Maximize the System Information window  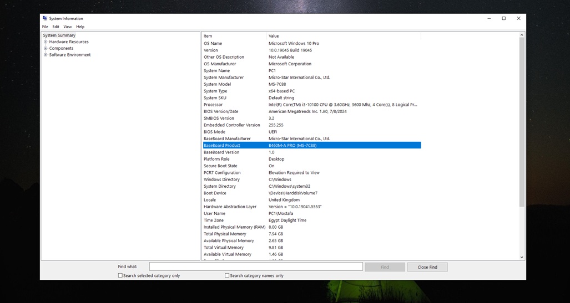tap(504, 18)
